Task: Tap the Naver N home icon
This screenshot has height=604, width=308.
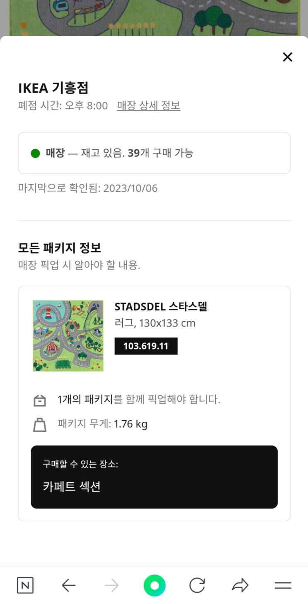Action: 25,586
